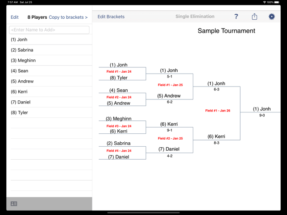Screen dimensions: 287x215
Task: Click Copy to brackets link
Action: 68,17
